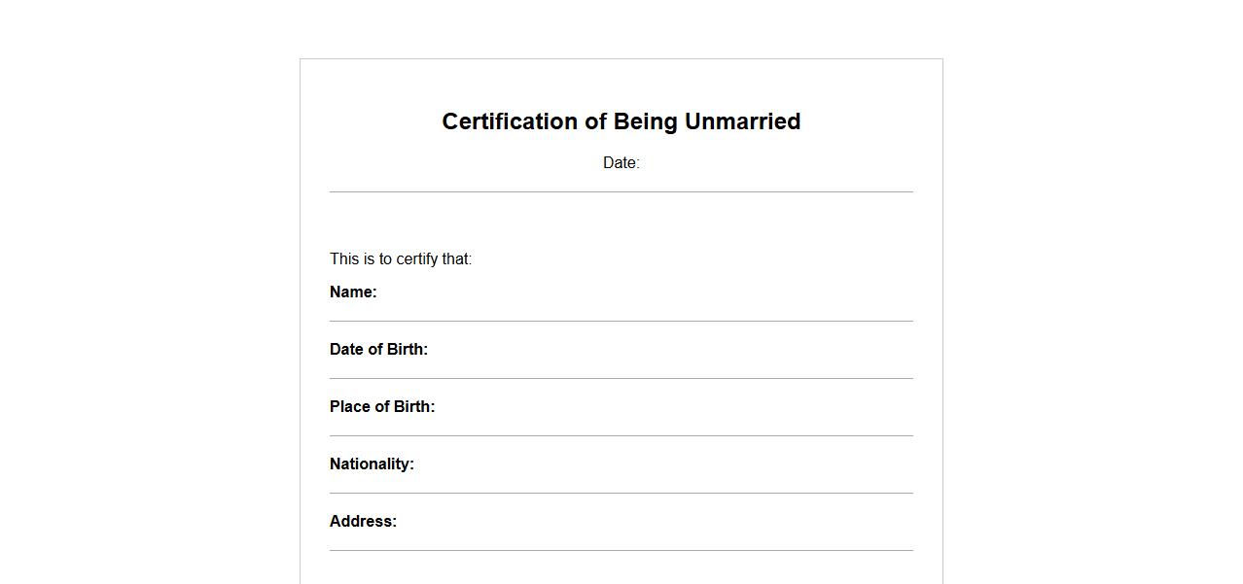
Task: Click the horizontal divider below Date:
Action: tap(621, 192)
